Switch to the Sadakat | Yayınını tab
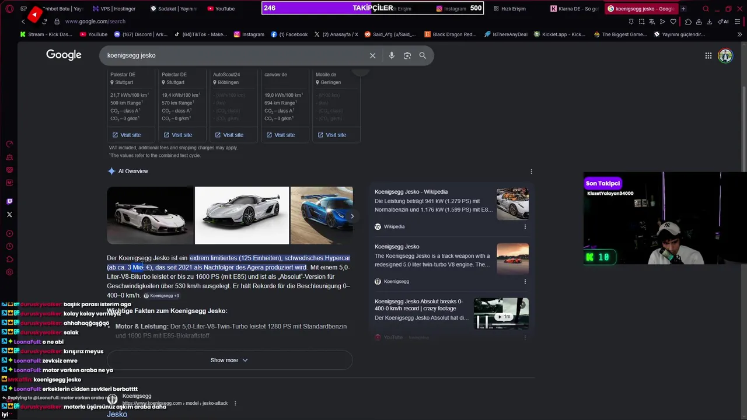Viewport: 747px width, 420px height. [x=174, y=9]
